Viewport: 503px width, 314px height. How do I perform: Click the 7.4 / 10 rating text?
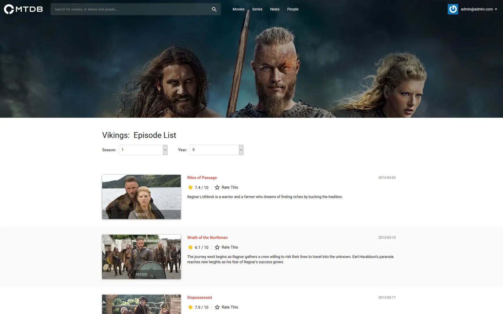point(201,188)
